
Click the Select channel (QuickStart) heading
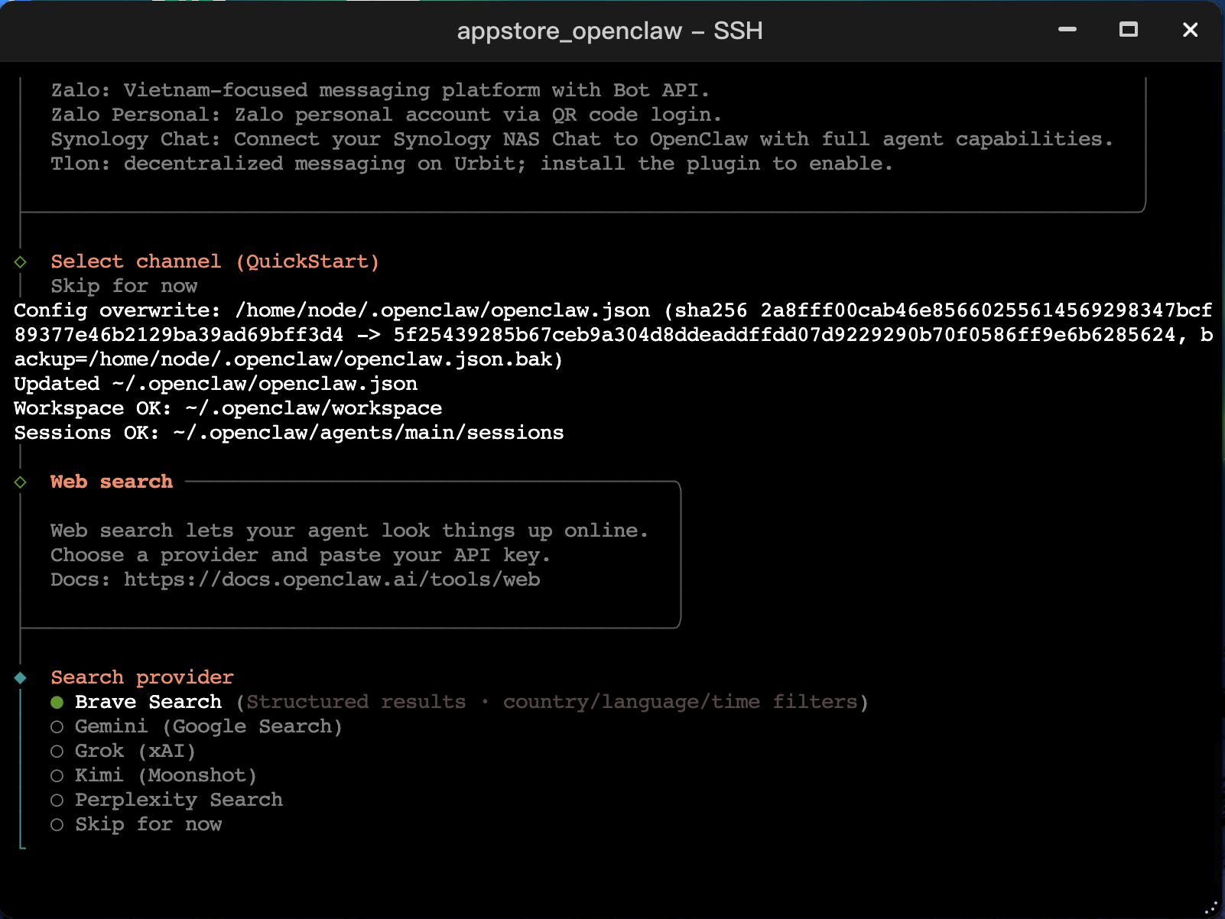[x=215, y=261]
